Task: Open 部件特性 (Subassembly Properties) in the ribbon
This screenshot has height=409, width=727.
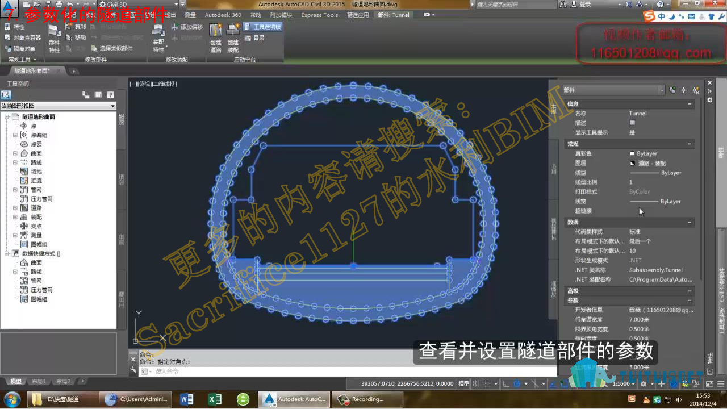Action: coord(55,39)
